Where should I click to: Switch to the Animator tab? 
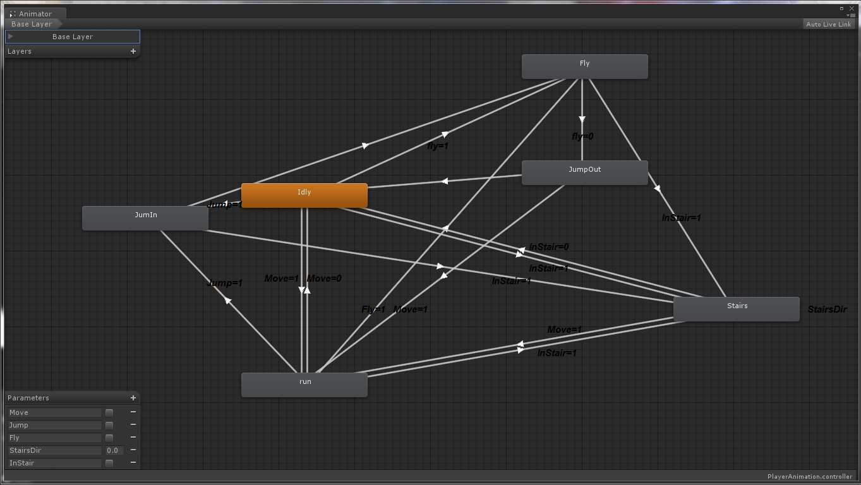[35, 14]
